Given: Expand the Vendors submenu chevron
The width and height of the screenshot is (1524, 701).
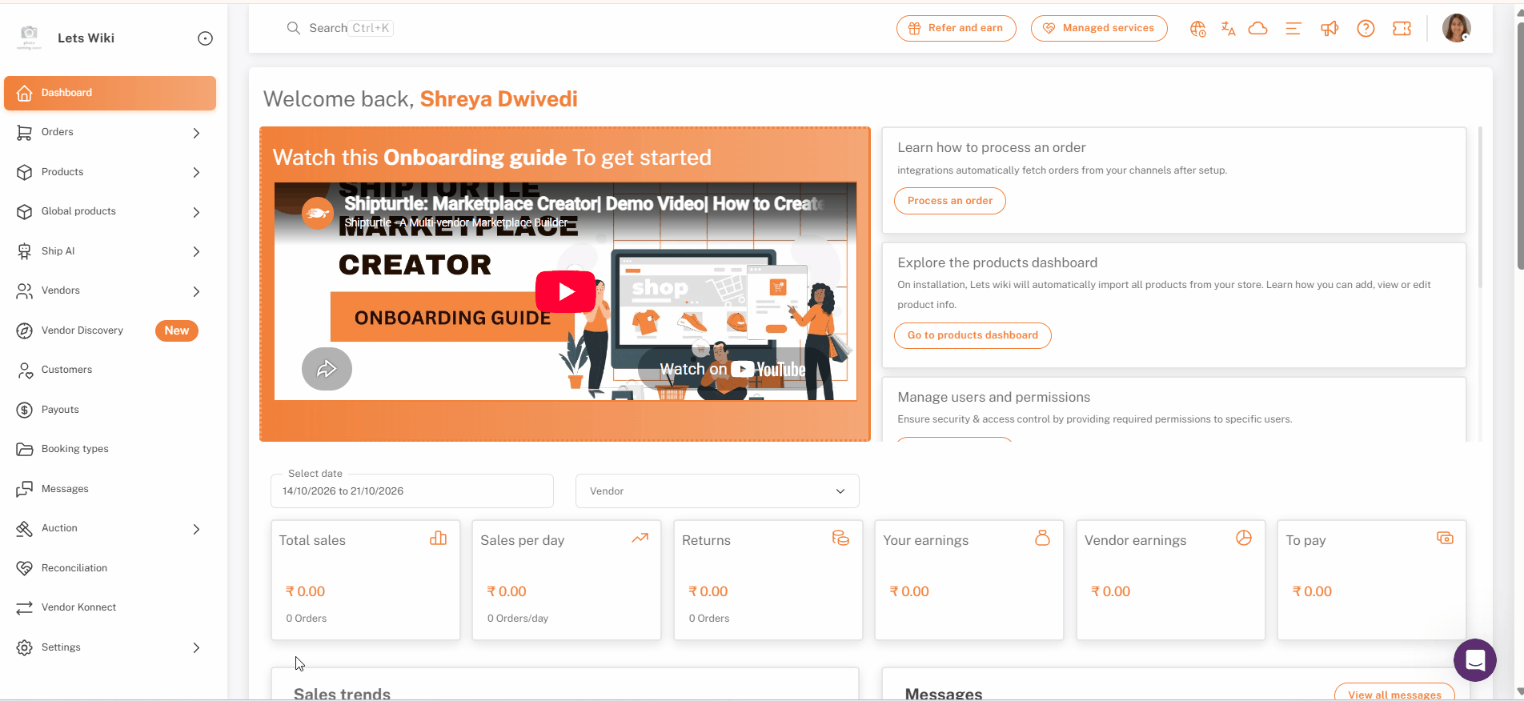Looking at the screenshot, I should (x=196, y=291).
